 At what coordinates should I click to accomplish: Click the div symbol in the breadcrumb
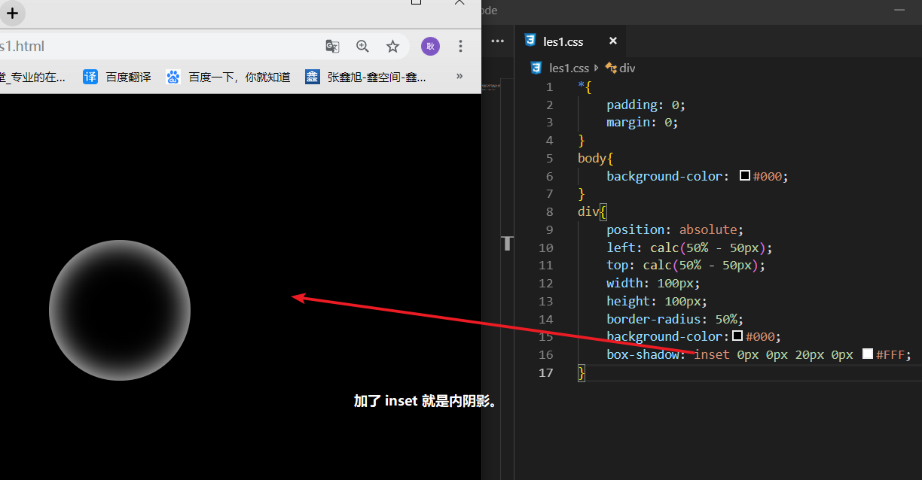coord(627,68)
